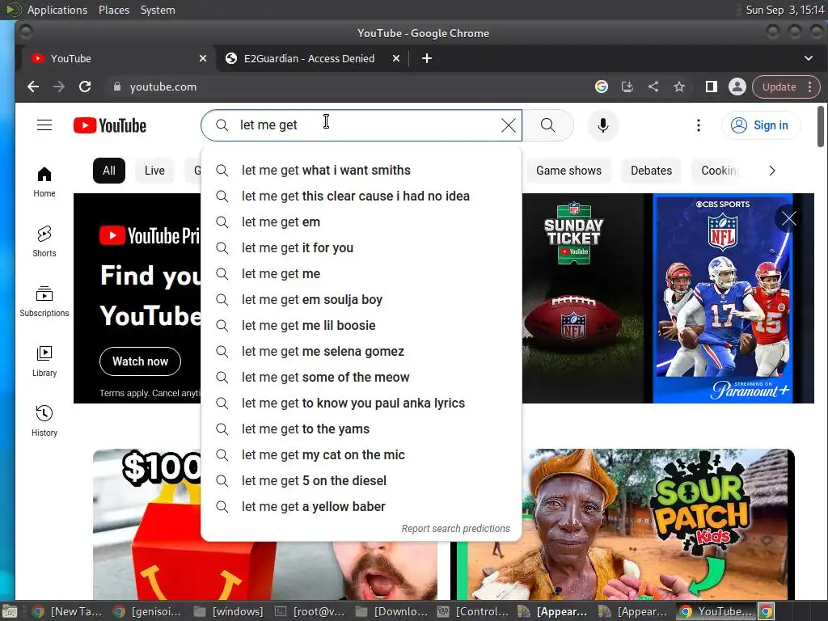Clear the search box with the X

coord(508,125)
